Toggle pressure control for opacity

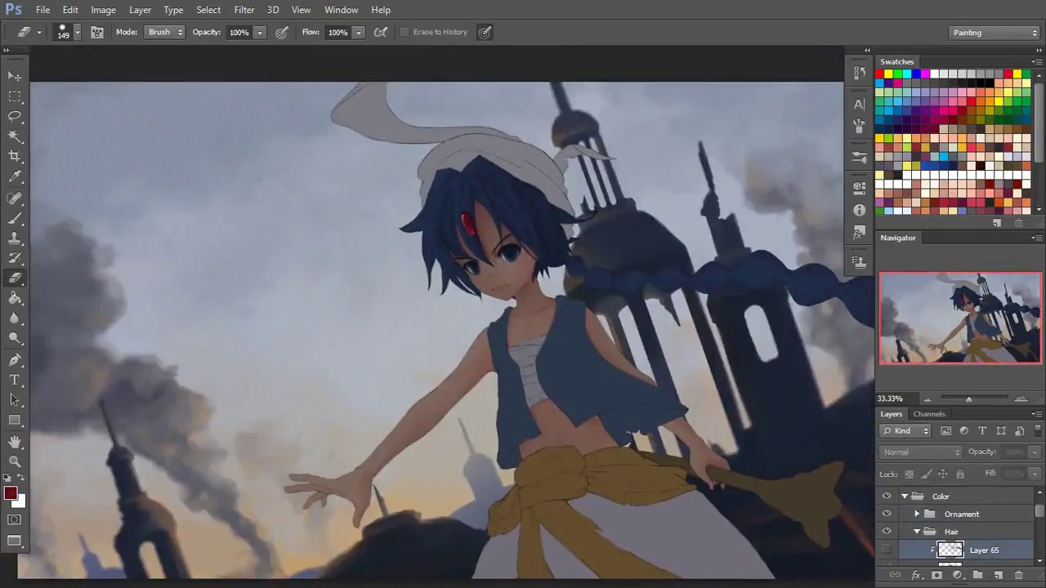(282, 32)
